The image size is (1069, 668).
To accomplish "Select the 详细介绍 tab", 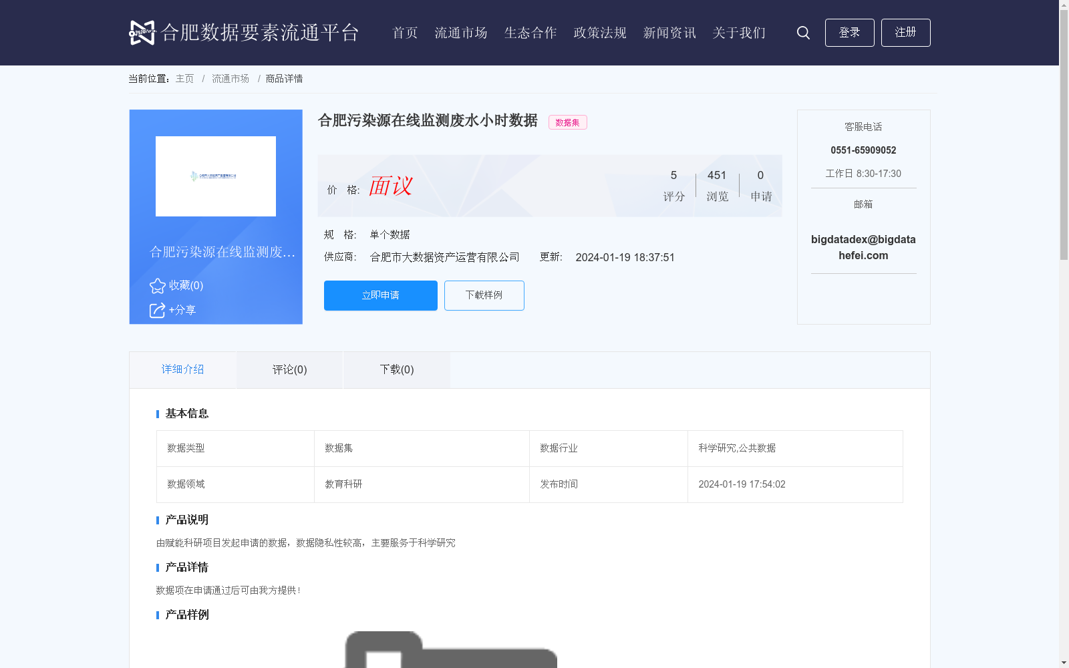I will click(x=182, y=369).
